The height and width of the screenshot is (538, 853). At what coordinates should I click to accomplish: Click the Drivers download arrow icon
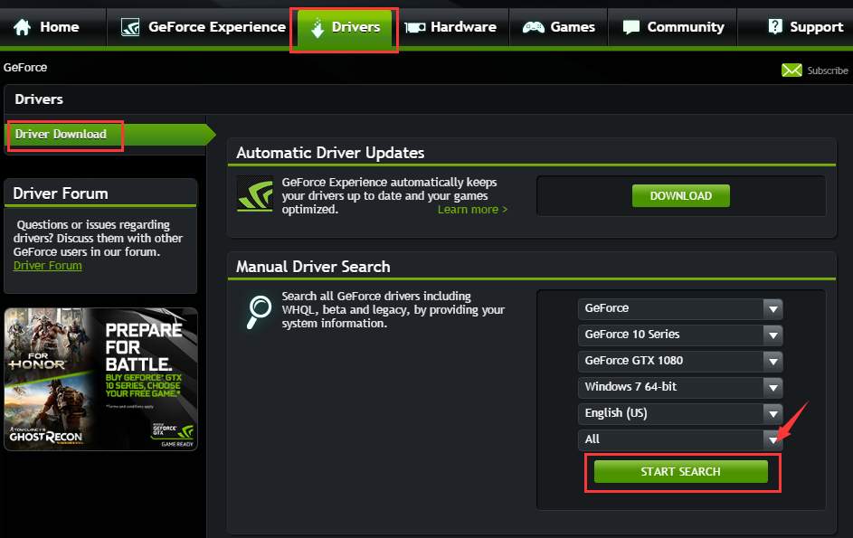tap(318, 27)
